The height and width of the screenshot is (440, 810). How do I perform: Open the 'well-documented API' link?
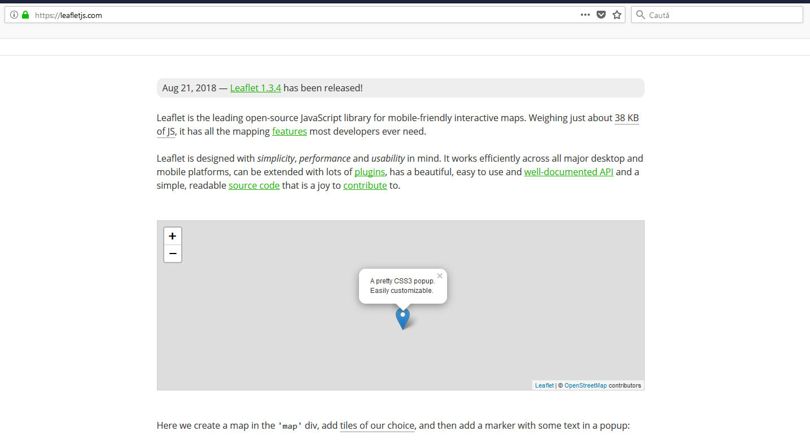click(x=568, y=172)
